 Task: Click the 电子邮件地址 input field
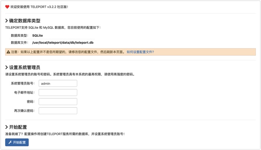pyautogui.click(x=58, y=93)
